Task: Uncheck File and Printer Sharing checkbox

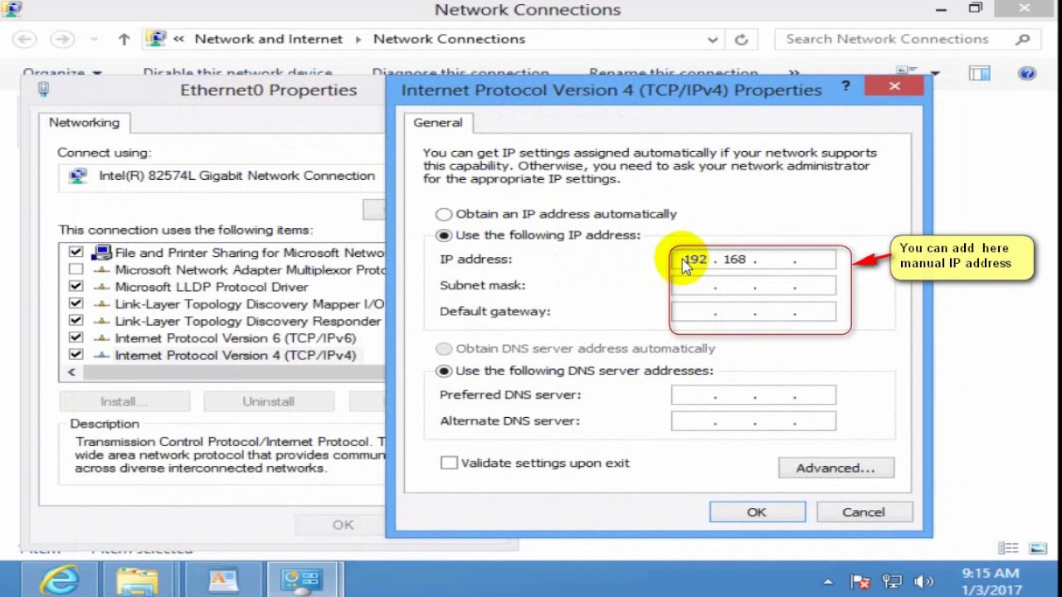Action: tap(76, 253)
